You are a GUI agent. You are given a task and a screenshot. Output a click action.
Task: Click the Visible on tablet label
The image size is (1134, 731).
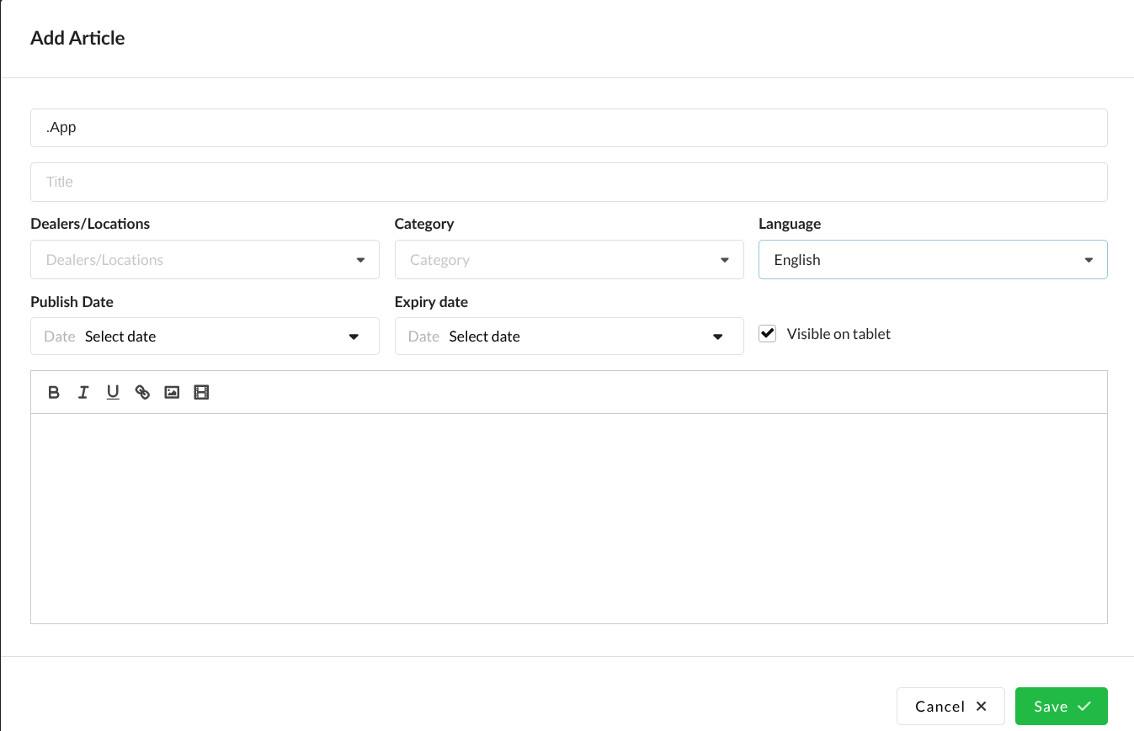(x=839, y=334)
